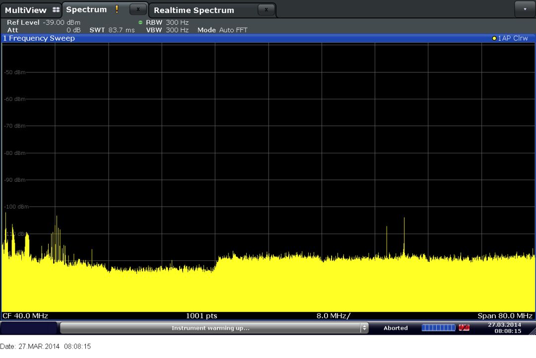Viewport: 536px width, 358px height.
Task: Click the 27.03.2014 08:08:15 clock
Action: click(x=505, y=328)
